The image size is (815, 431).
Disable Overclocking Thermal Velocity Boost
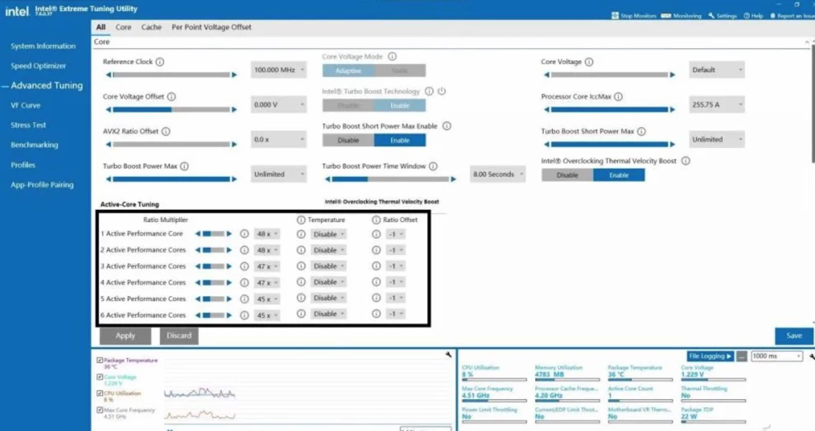(567, 175)
